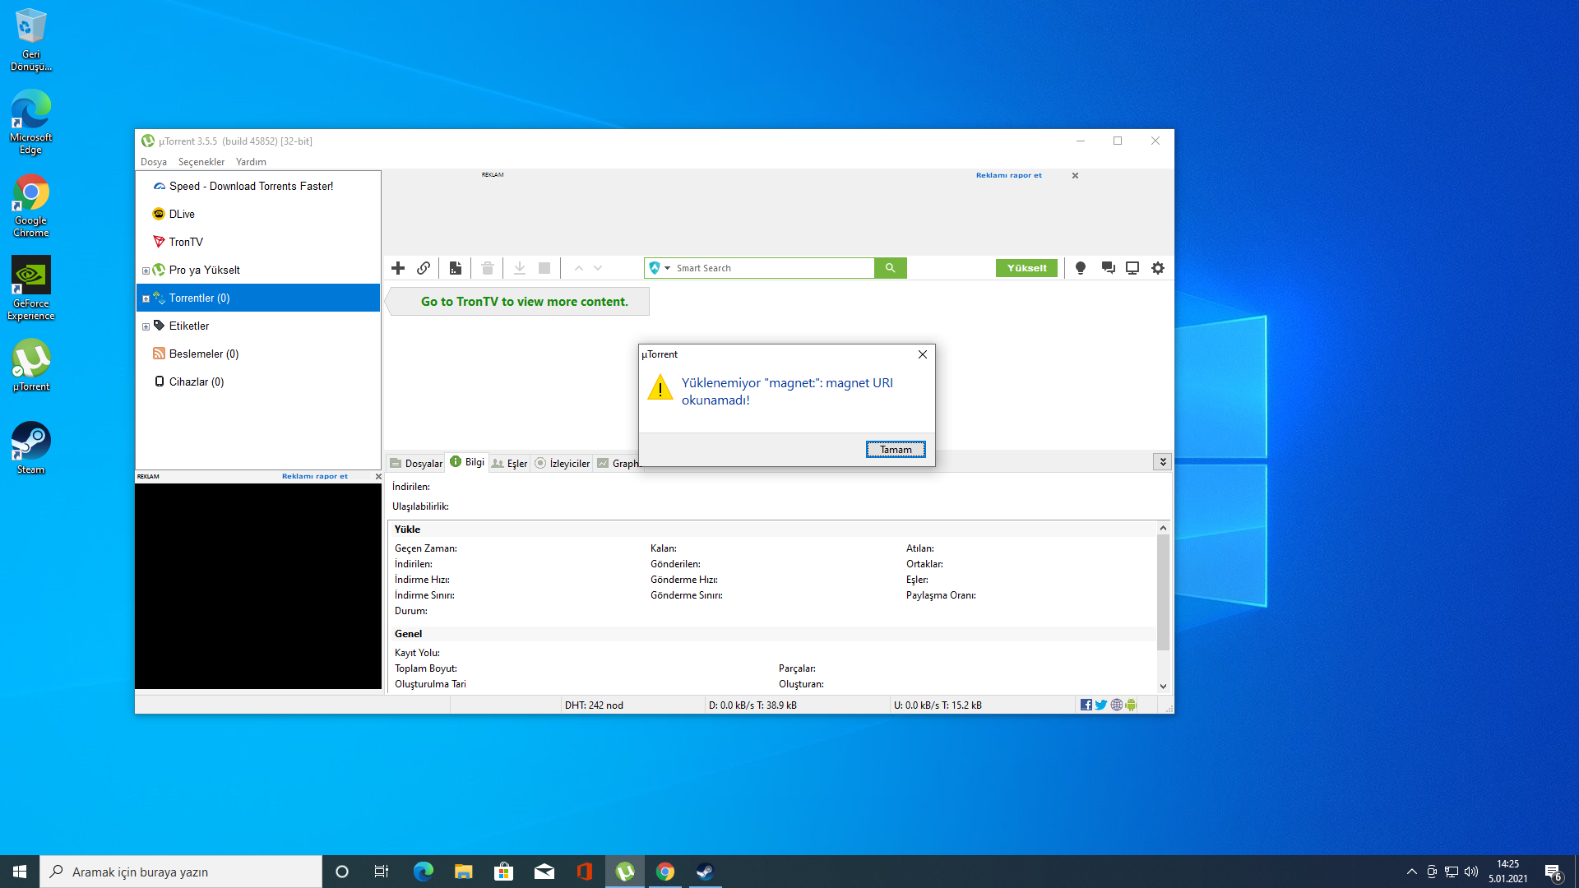Click the green search magnifier button
The image size is (1579, 888).
(890, 268)
